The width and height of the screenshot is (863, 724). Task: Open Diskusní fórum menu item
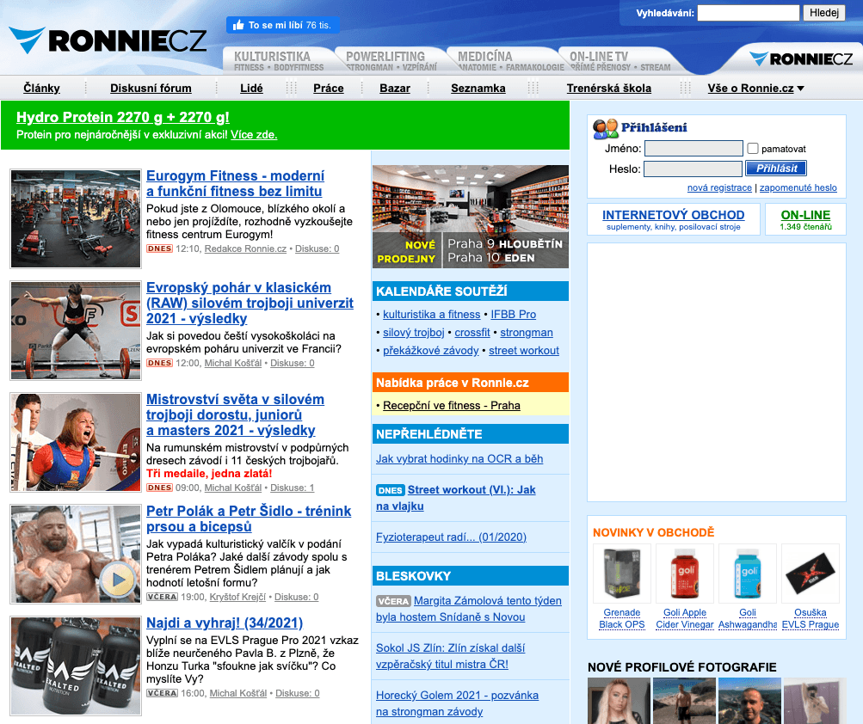151,88
